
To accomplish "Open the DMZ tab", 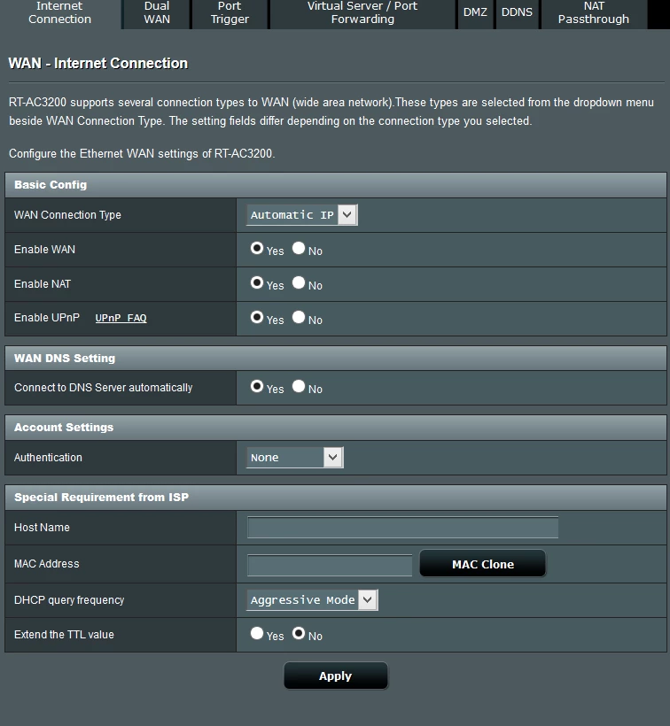I will pyautogui.click(x=475, y=12).
